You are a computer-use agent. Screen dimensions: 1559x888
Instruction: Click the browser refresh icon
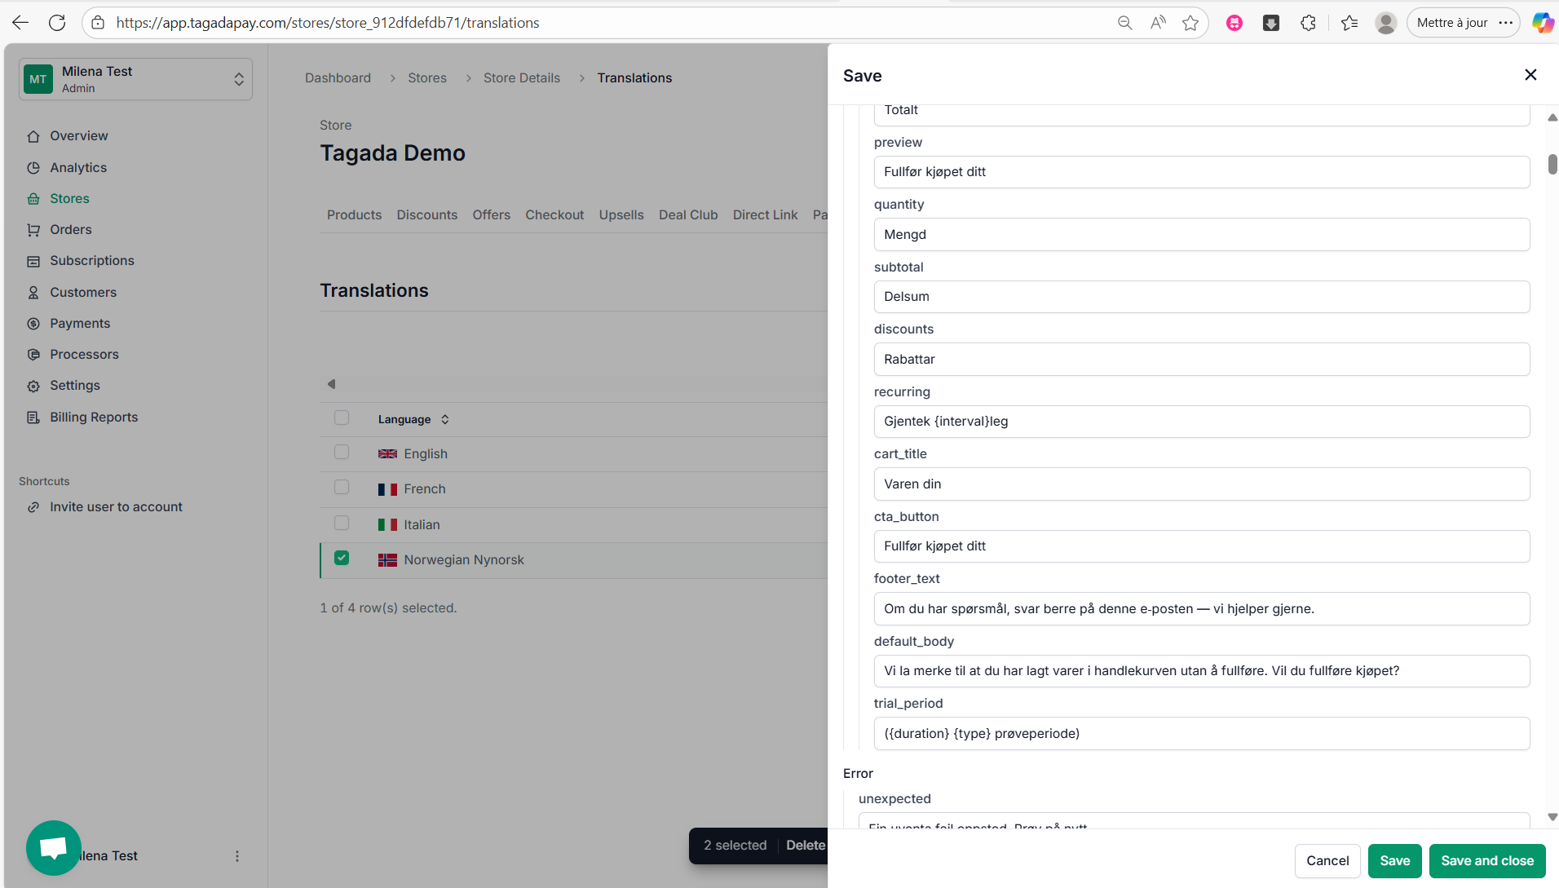pos(57,23)
